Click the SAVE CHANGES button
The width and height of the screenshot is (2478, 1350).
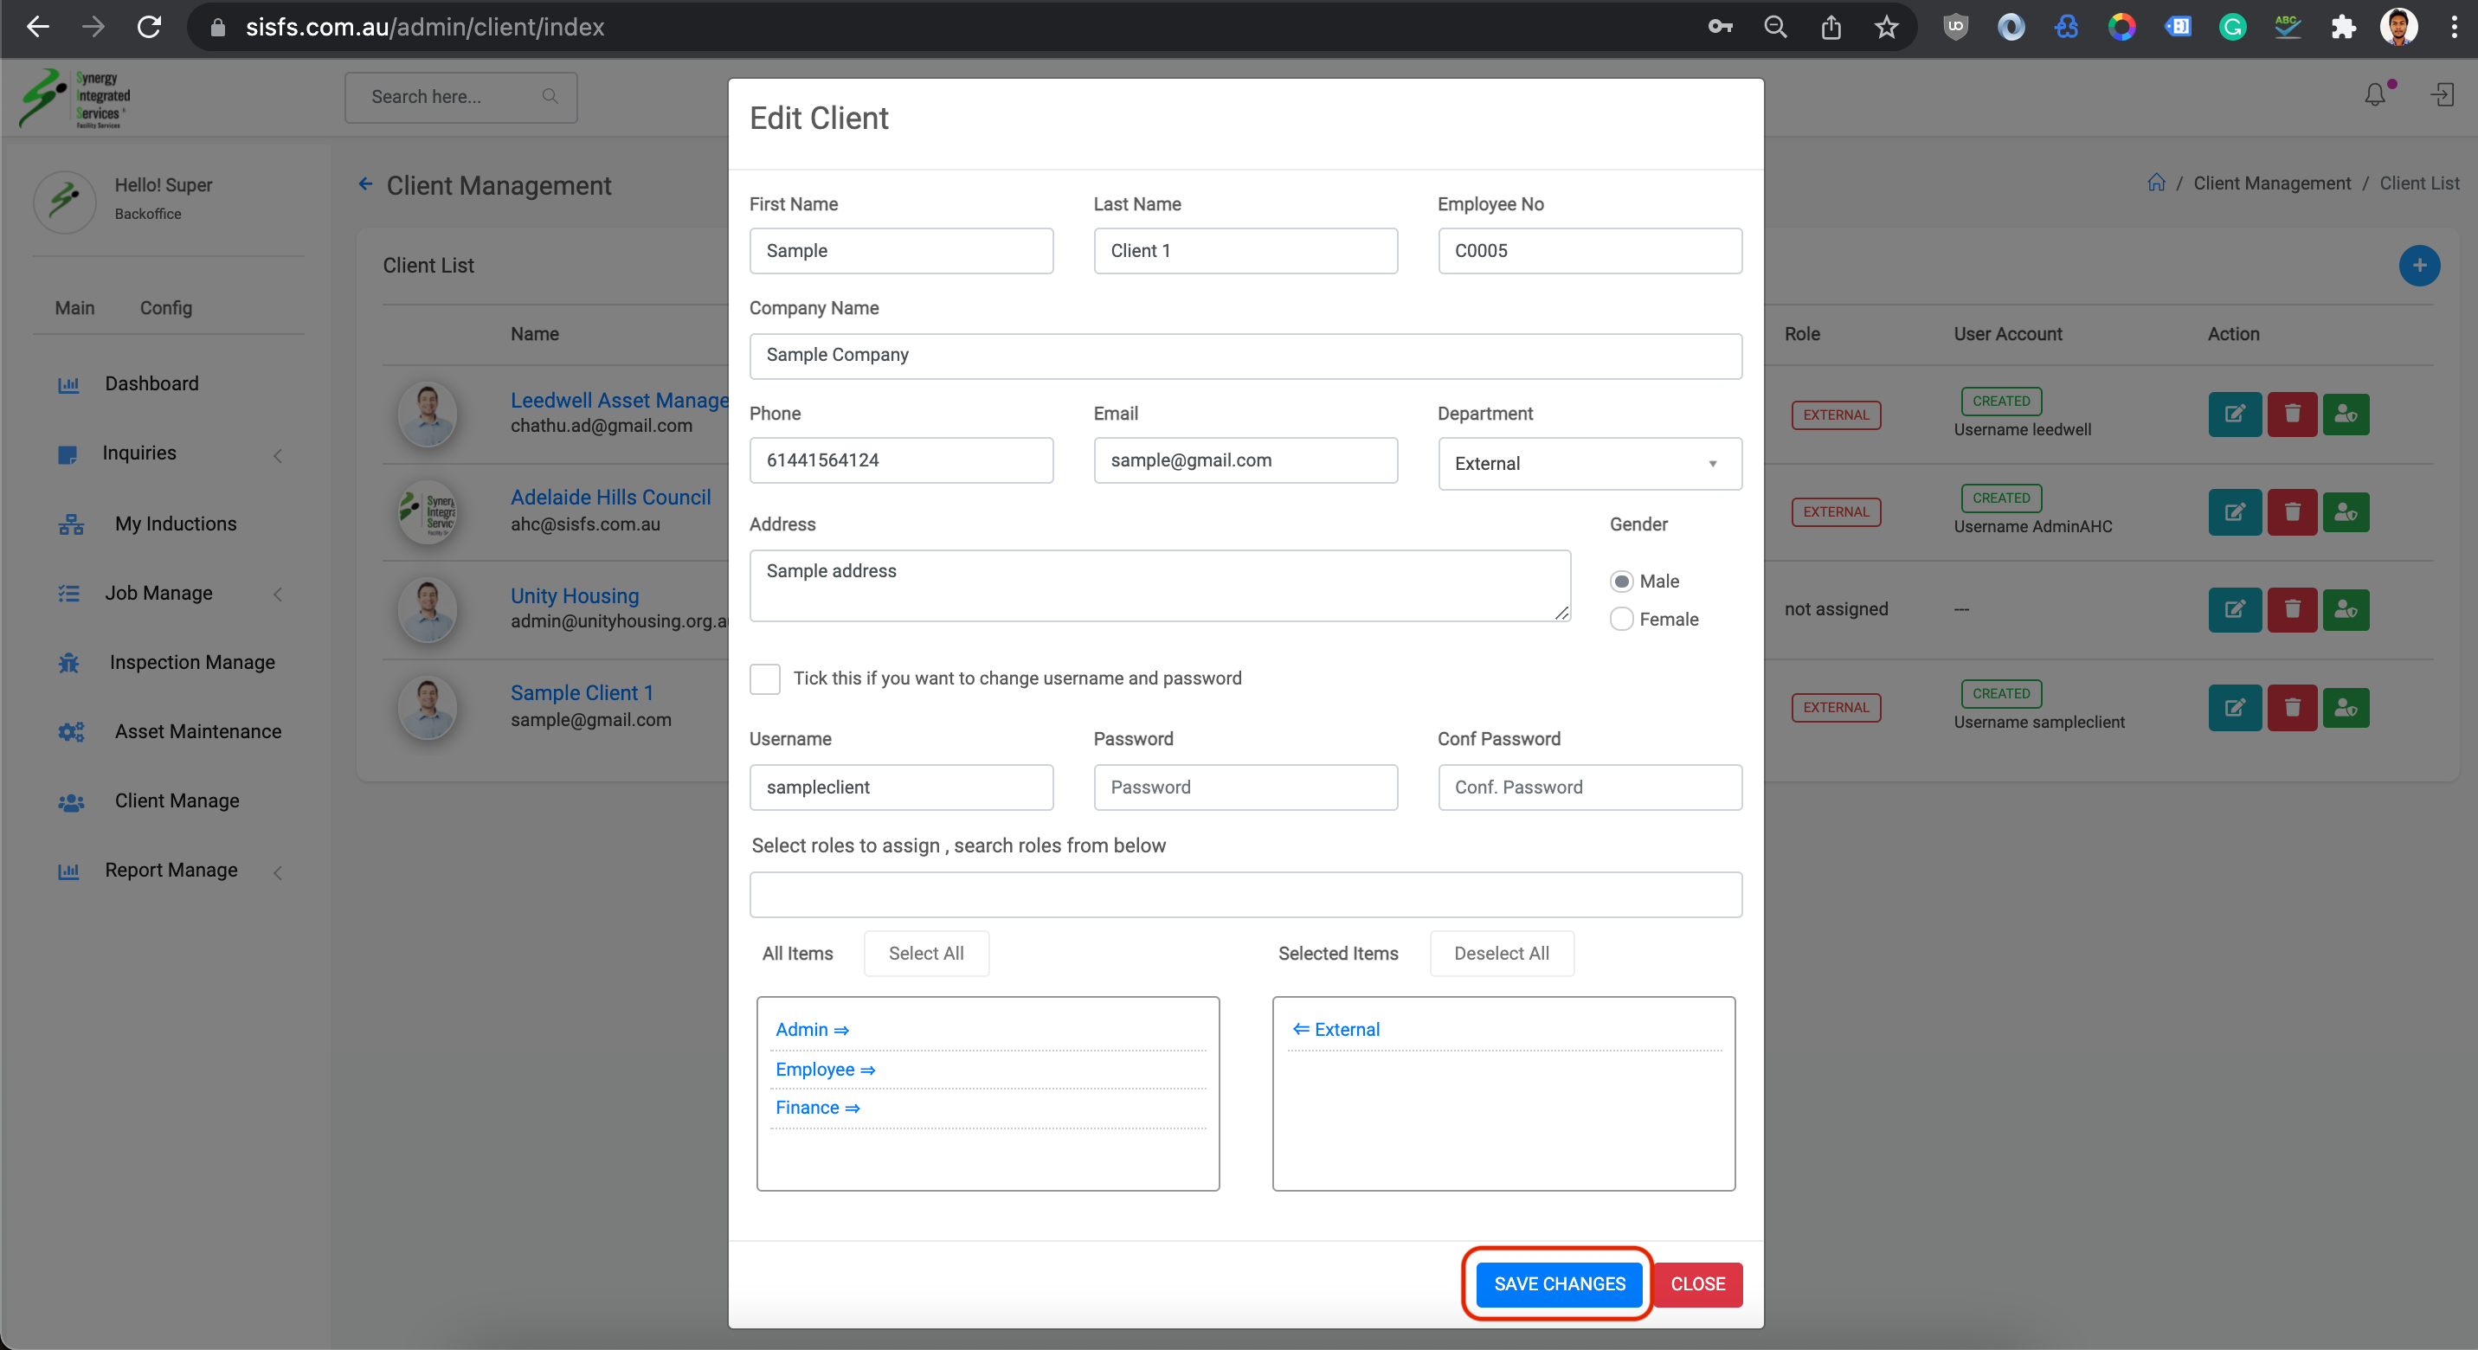pyautogui.click(x=1558, y=1283)
